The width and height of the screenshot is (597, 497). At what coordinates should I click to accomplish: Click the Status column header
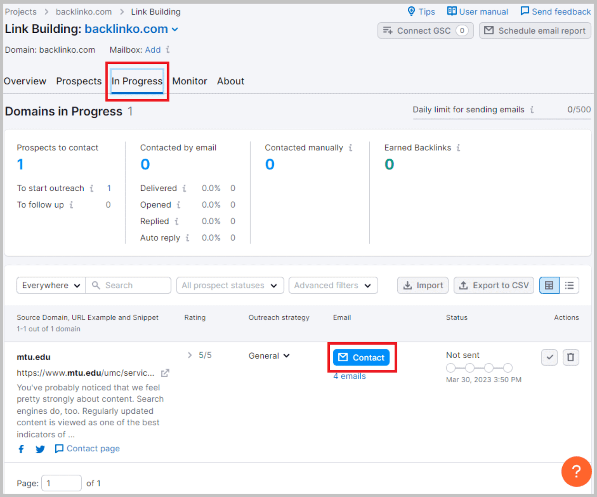[457, 317]
